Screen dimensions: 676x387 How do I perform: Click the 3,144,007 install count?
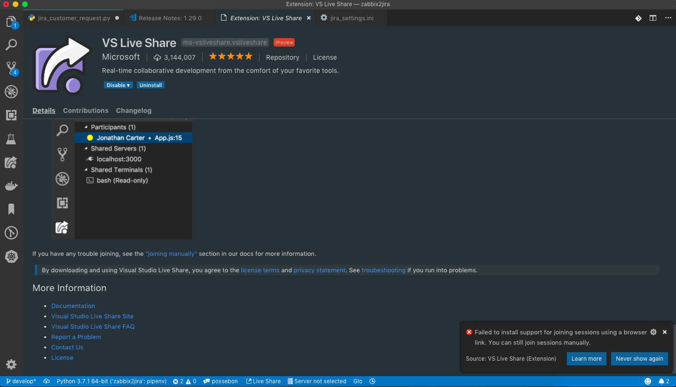(174, 57)
